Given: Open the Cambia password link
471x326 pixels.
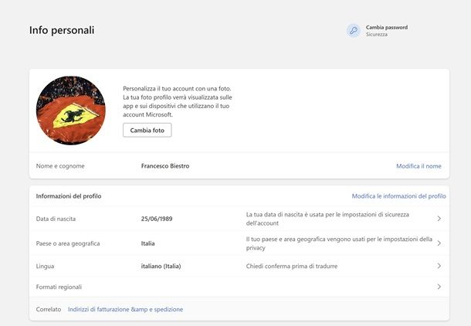Looking at the screenshot, I should click(x=387, y=27).
